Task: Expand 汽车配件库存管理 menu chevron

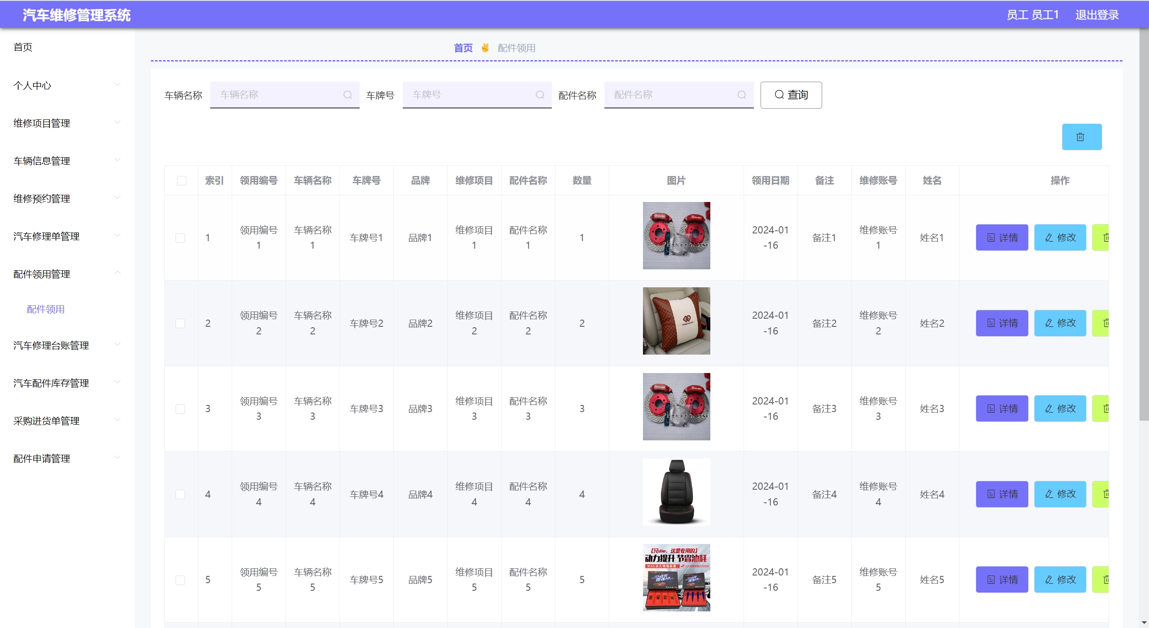Action: click(x=118, y=382)
